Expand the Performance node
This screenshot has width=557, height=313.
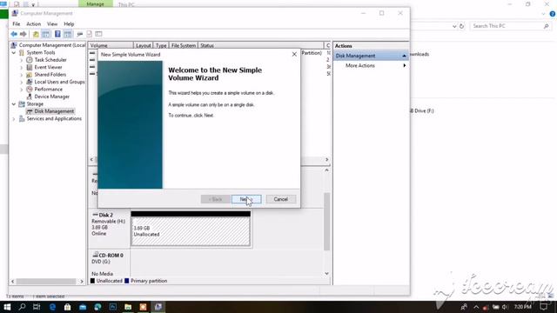tap(21, 89)
